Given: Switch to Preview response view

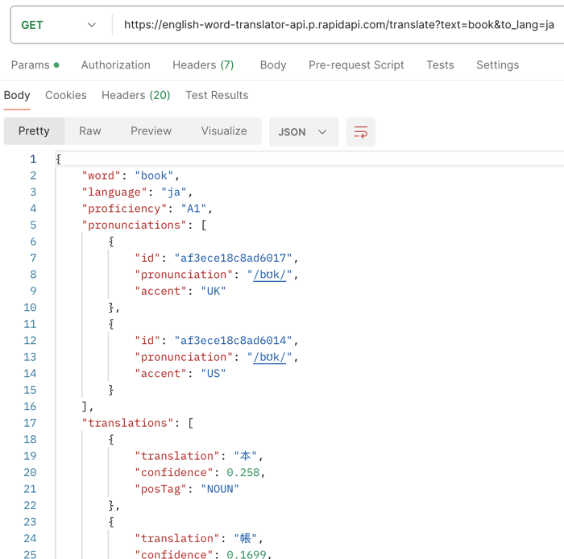Looking at the screenshot, I should pos(151,131).
